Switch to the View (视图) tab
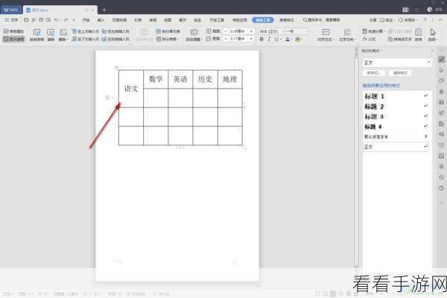 click(168, 20)
